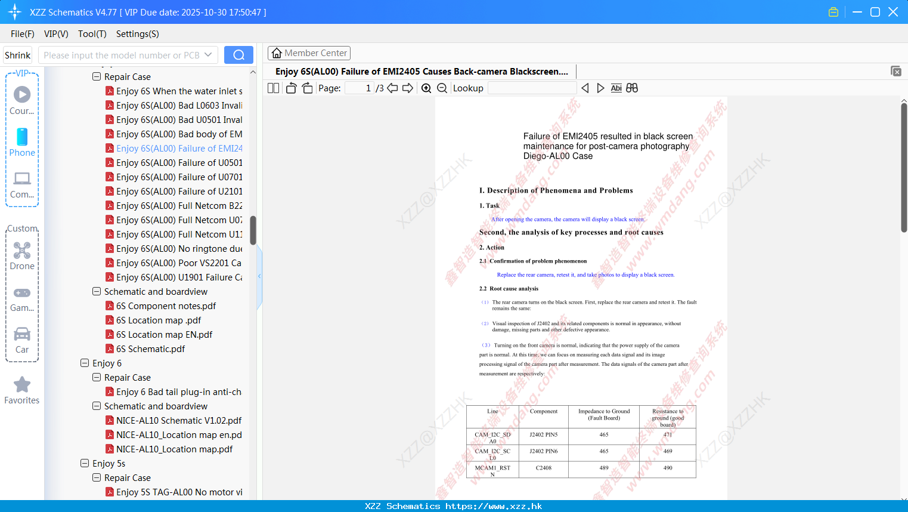Click the document vertical scrollbar thumb
Screen dimensions: 908x512
click(904, 168)
